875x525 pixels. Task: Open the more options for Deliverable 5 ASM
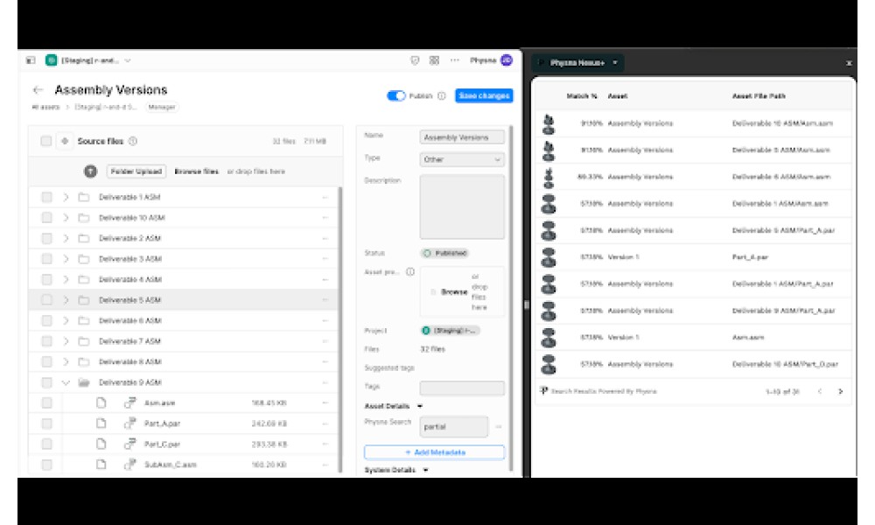325,300
